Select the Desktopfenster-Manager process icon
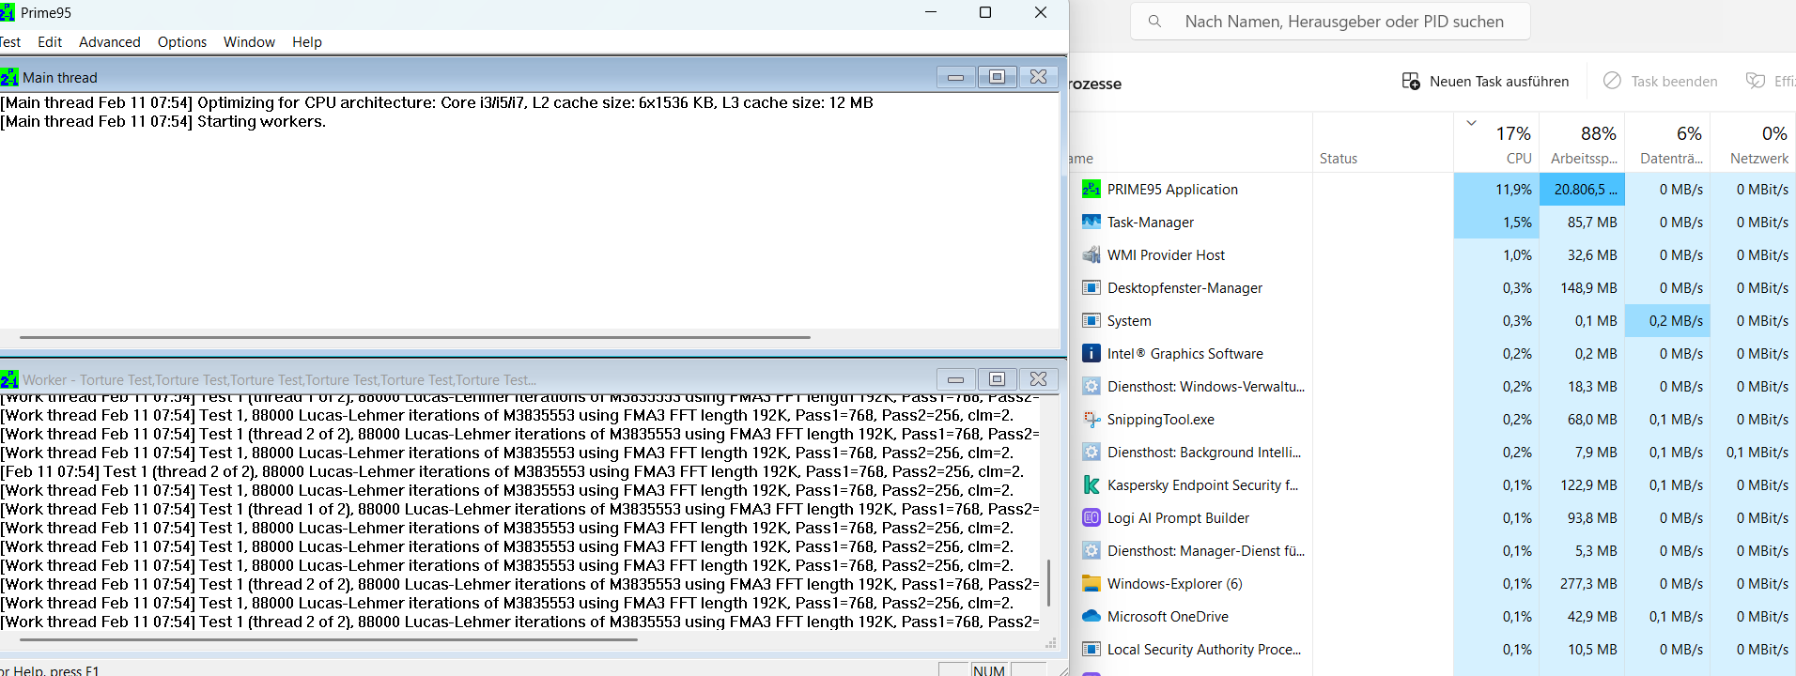1796x676 pixels. pos(1092,288)
